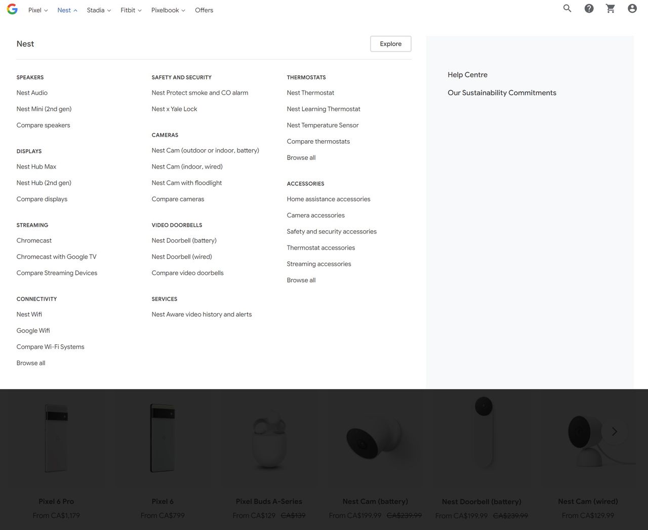Open Compare cameras link
The height and width of the screenshot is (530, 648).
coord(178,199)
